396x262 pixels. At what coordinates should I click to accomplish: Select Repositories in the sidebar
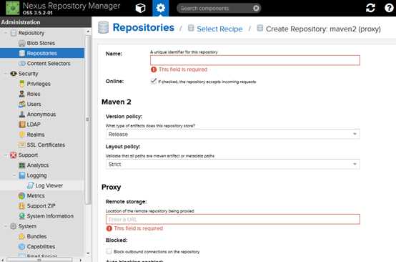pos(42,53)
